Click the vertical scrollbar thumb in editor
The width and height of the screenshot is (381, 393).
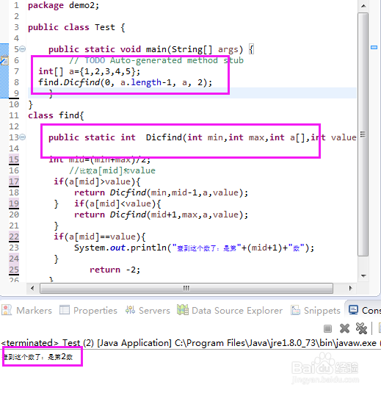363,134
